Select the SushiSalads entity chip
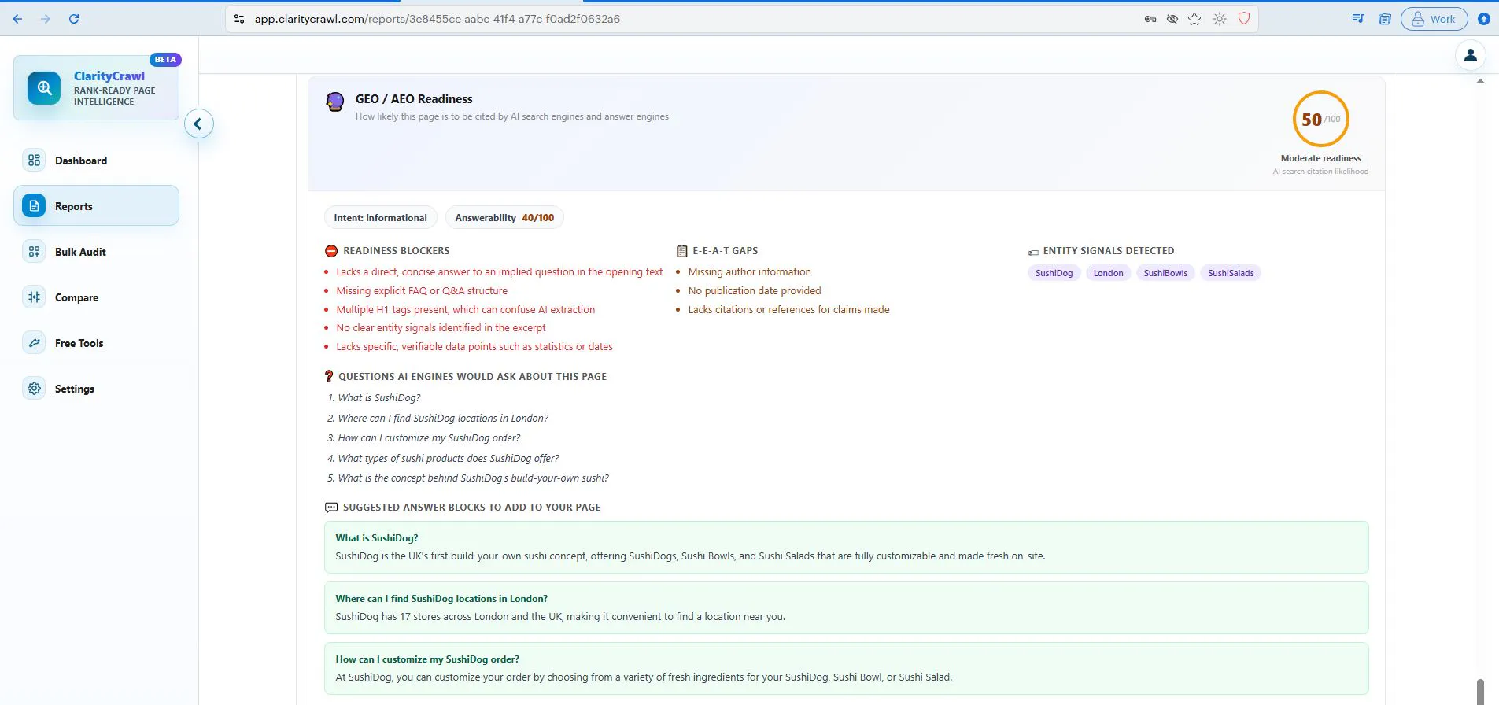The width and height of the screenshot is (1499, 705). click(1231, 273)
